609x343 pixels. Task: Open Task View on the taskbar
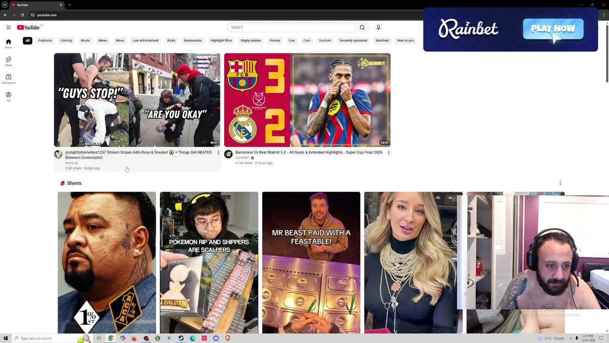tap(99, 338)
